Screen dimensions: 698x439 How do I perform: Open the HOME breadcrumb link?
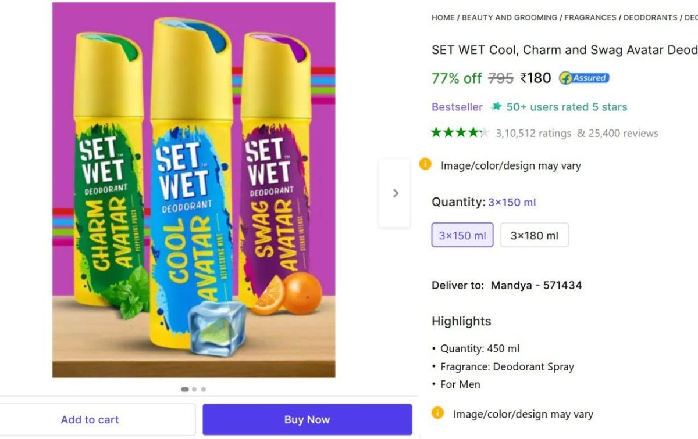point(443,17)
